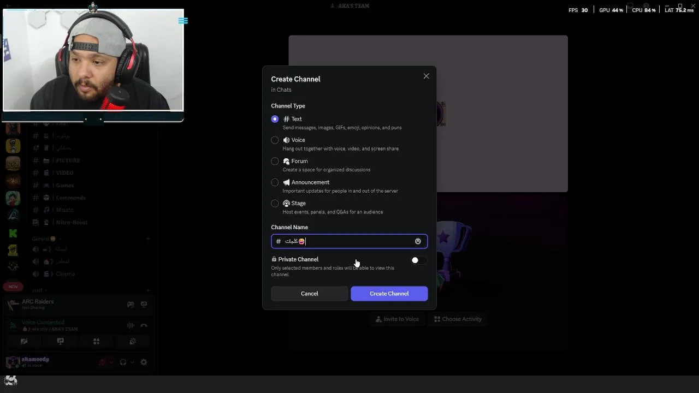
Task: Click the Create Channel button
Action: (x=389, y=294)
